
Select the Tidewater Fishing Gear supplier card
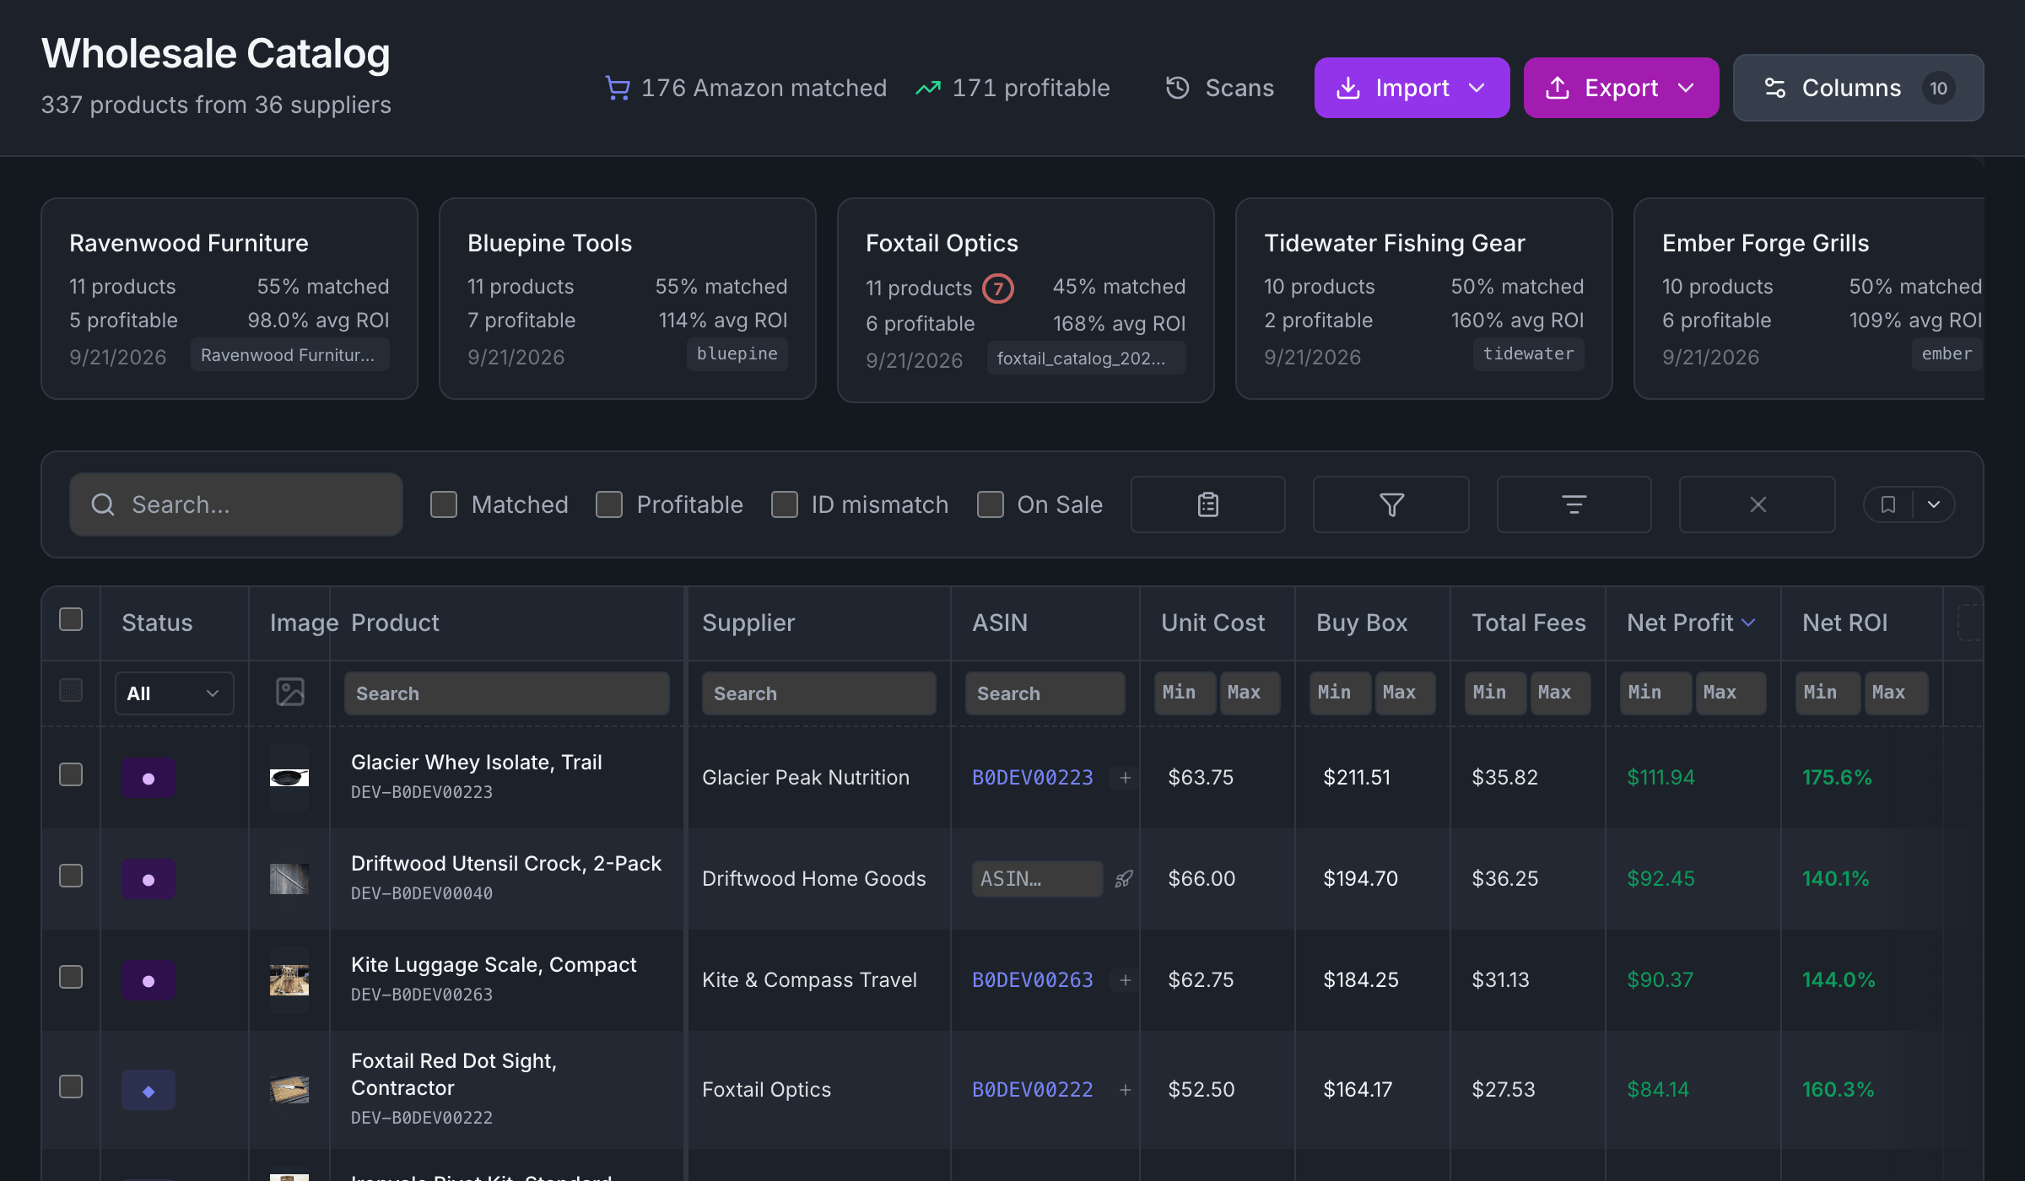(1424, 299)
